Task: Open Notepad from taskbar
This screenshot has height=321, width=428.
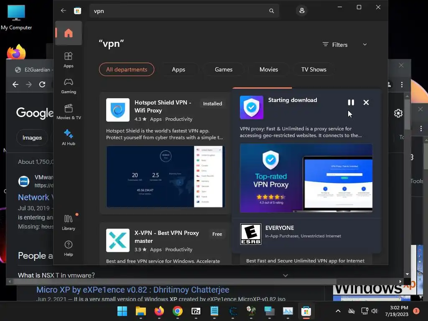Action: coord(214,311)
